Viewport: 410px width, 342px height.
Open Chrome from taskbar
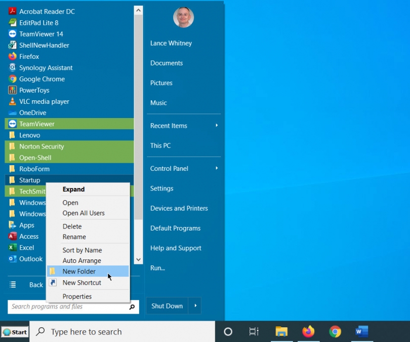(335, 331)
